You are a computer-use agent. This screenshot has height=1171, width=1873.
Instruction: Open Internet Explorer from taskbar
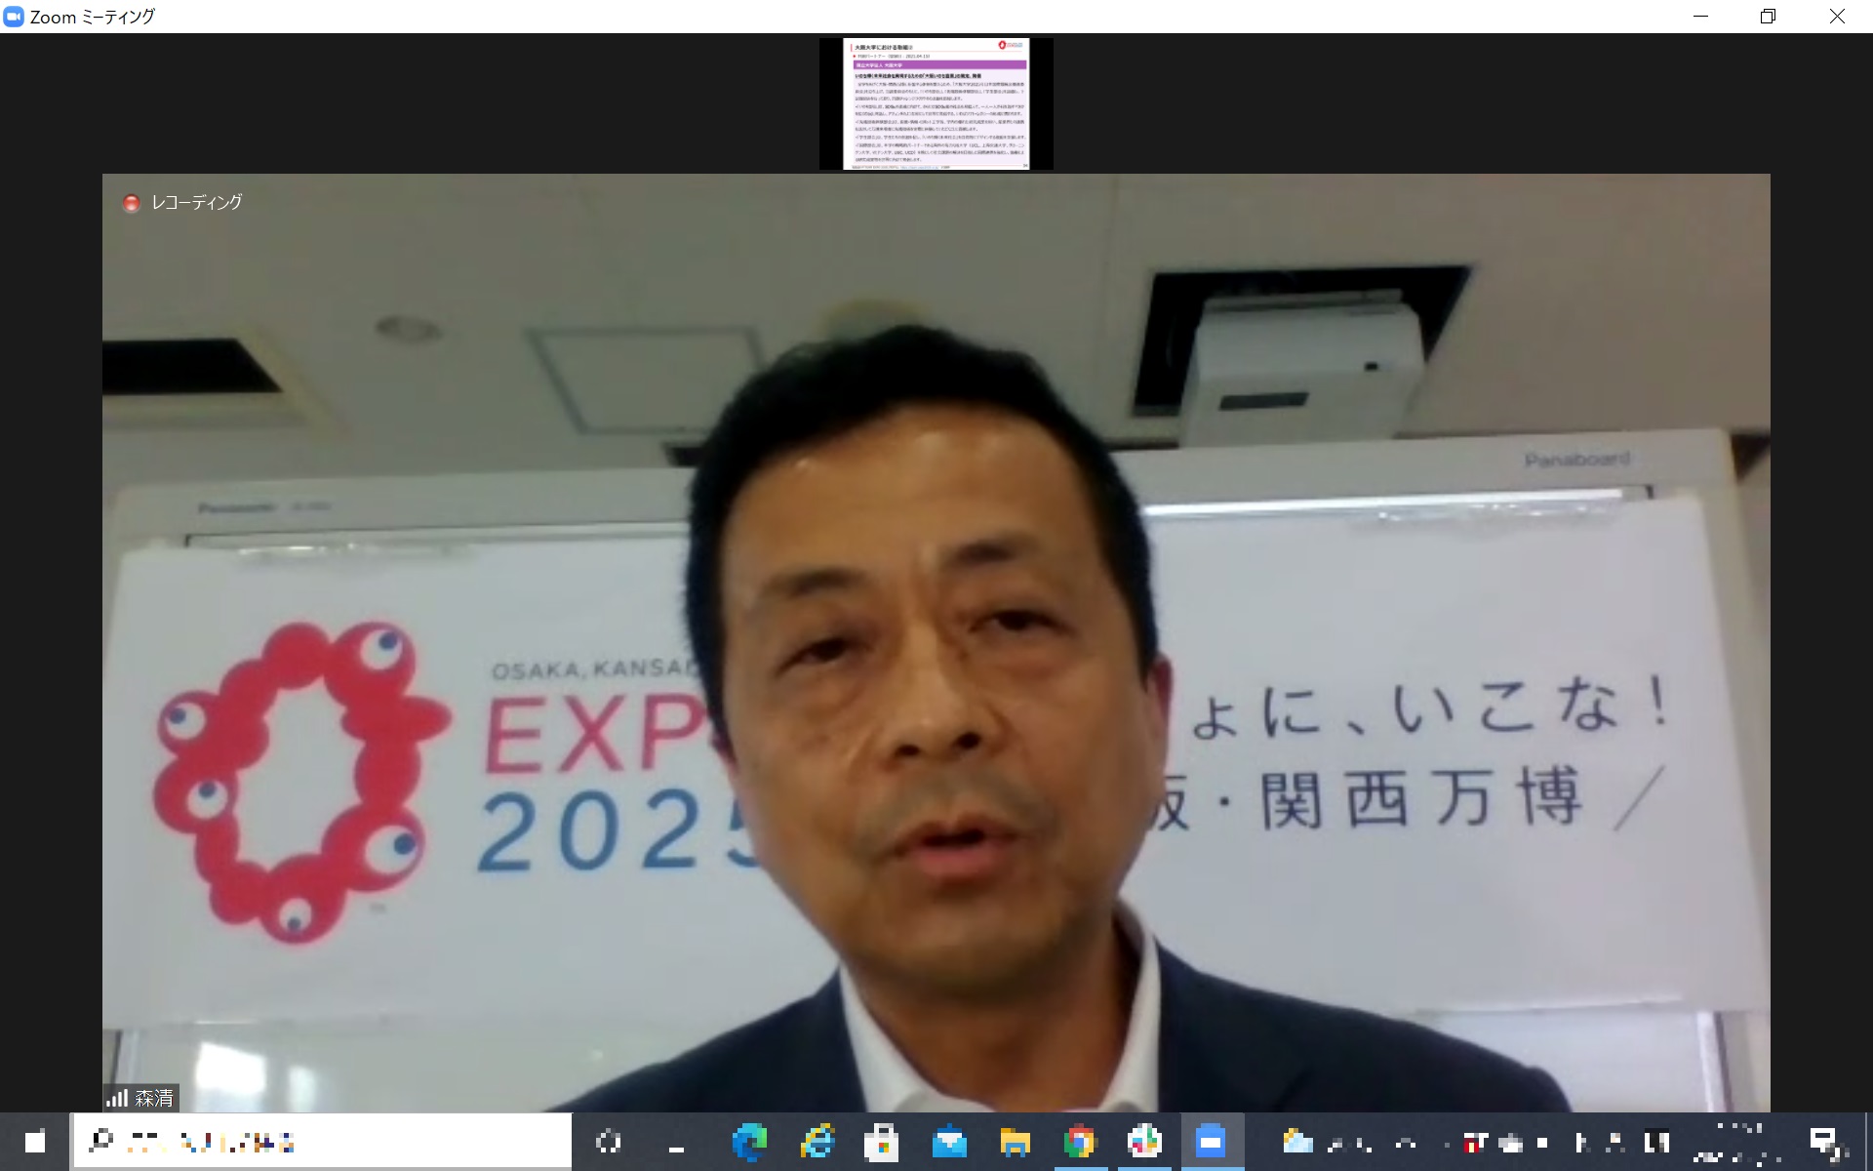click(817, 1141)
